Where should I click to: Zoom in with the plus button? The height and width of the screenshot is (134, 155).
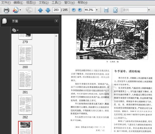pyautogui.click(x=80, y=10)
